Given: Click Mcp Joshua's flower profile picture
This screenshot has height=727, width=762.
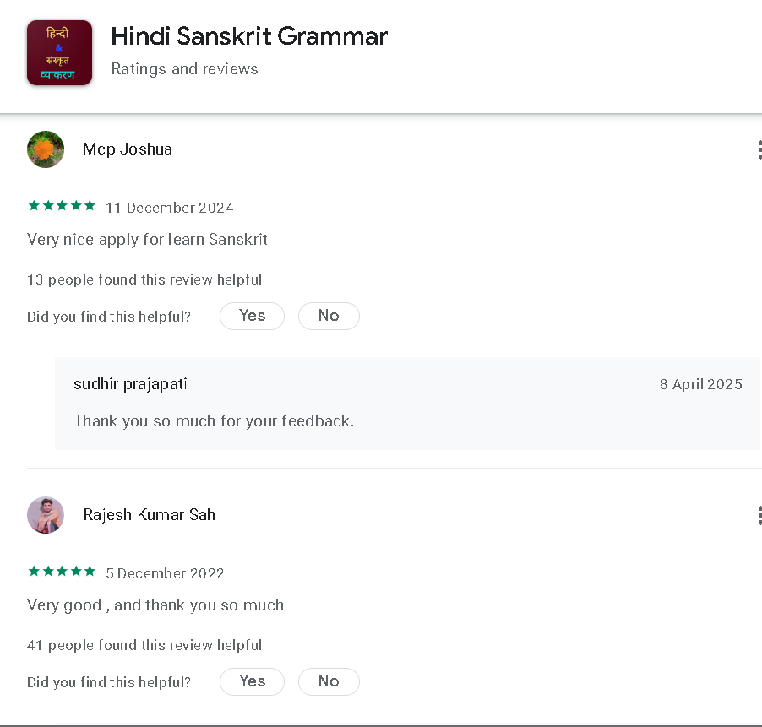Looking at the screenshot, I should point(46,149).
